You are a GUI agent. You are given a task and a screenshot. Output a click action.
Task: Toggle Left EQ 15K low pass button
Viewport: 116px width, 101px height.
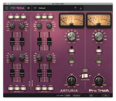point(23,17)
